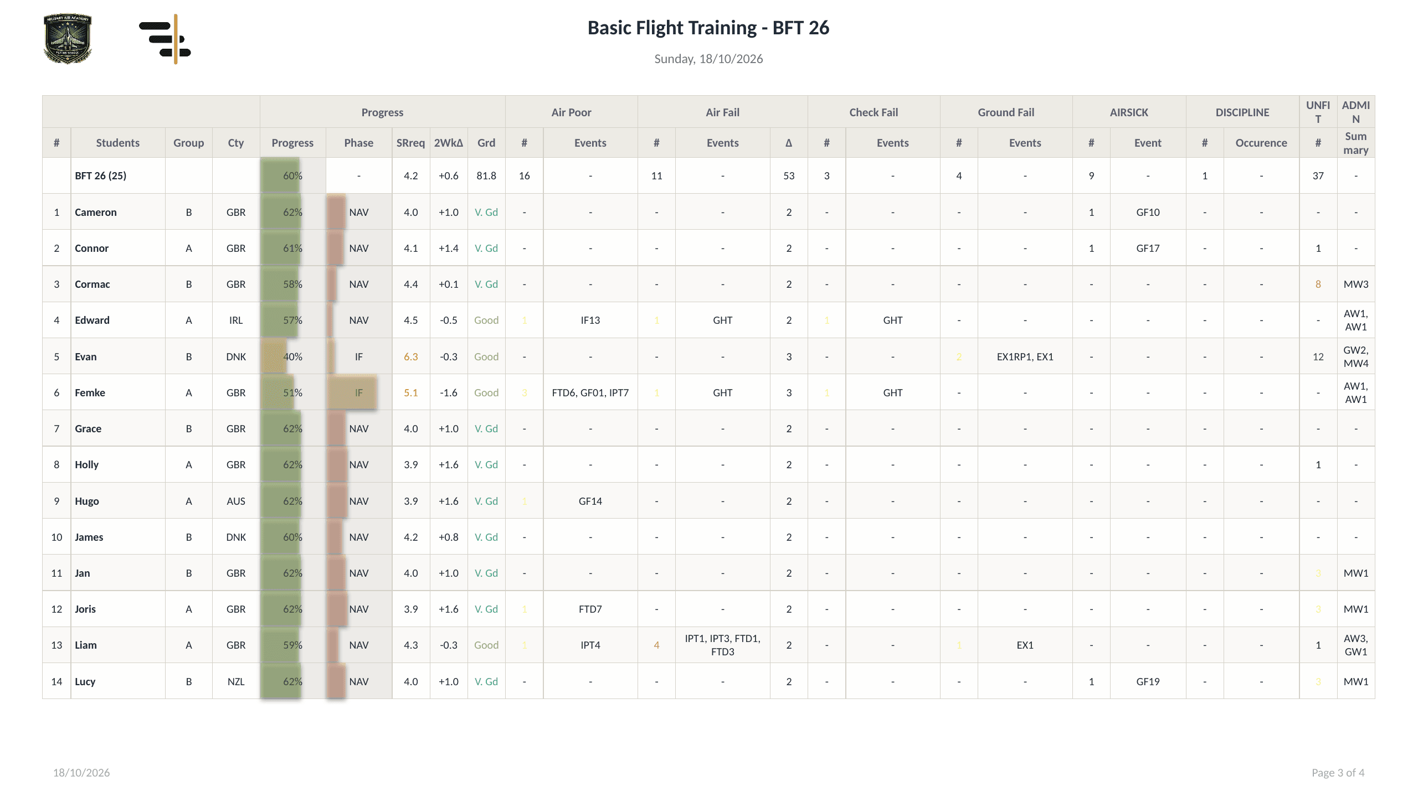Click Connor's airsick event GF17

pos(1148,248)
